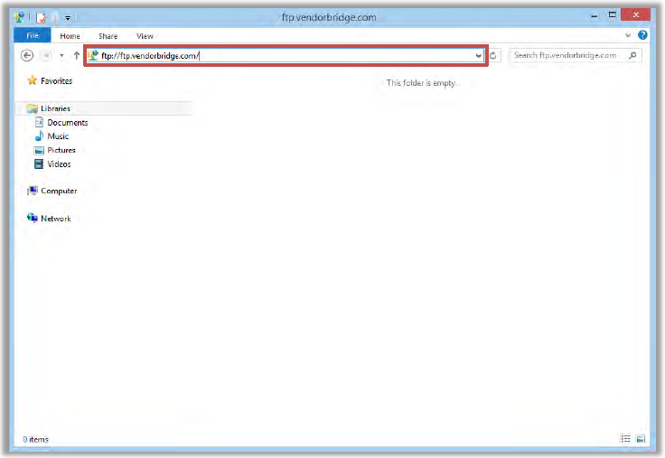665x458 pixels.
Task: Click the Libraries folder icon
Action: click(33, 108)
